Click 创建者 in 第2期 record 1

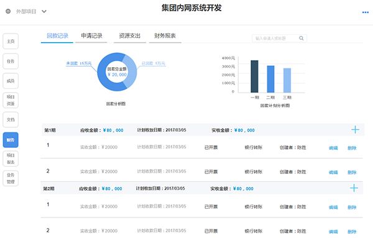(293, 206)
